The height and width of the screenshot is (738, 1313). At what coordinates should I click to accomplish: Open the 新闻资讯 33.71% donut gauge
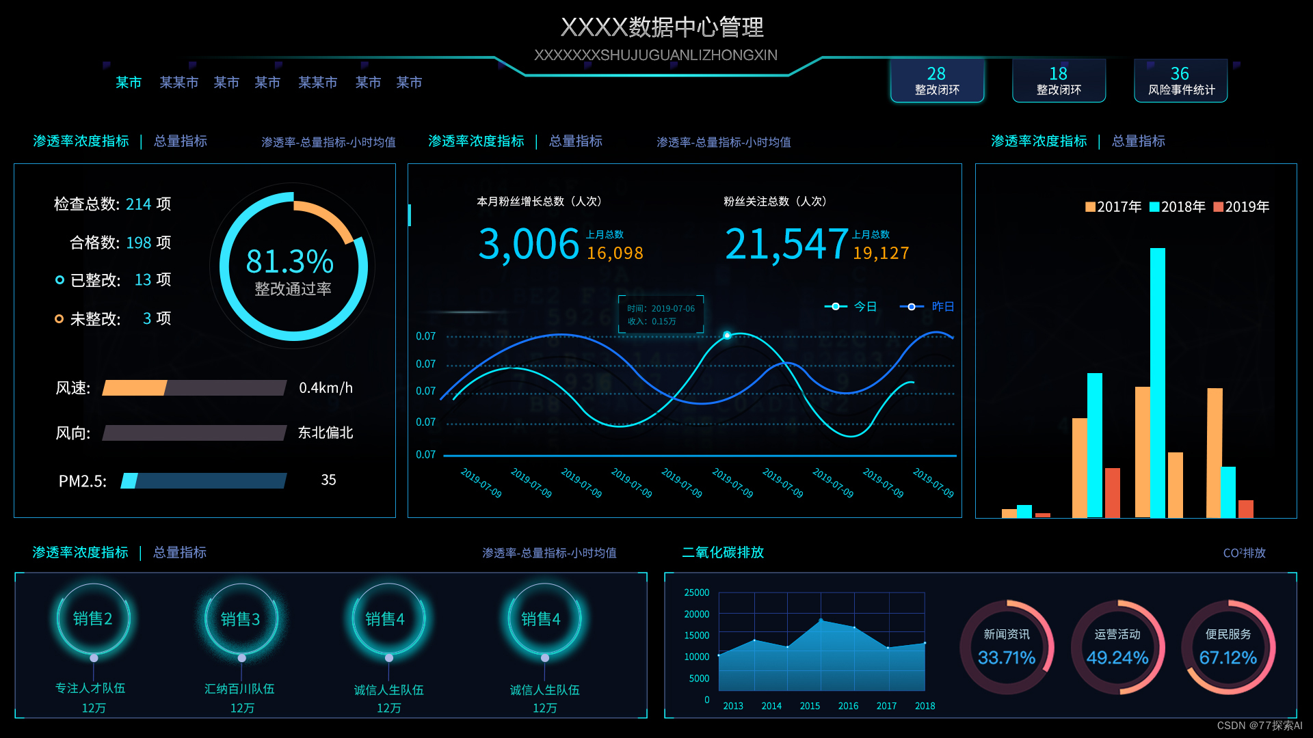click(x=1007, y=647)
